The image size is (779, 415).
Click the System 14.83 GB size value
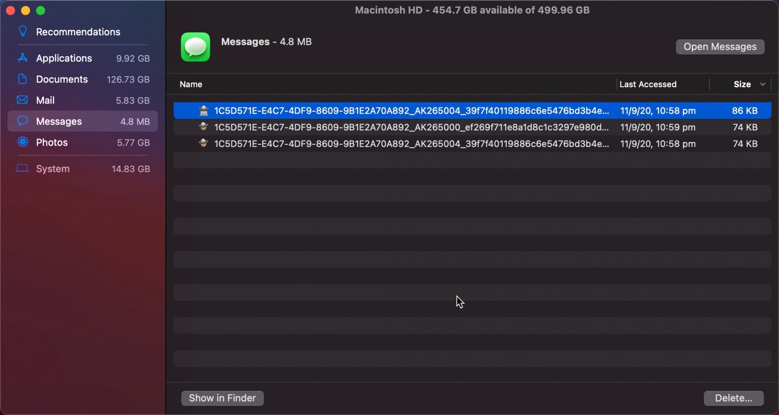[x=131, y=169]
